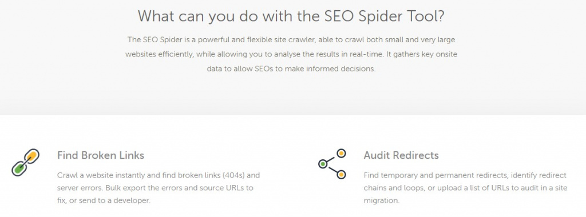The image size is (586, 217).
Task: Click the SEO Spider intro paragraph
Action: pyautogui.click(x=291, y=54)
